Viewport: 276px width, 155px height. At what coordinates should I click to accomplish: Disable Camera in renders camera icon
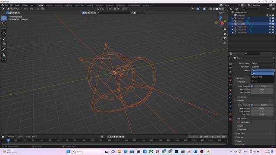(x=273, y=21)
